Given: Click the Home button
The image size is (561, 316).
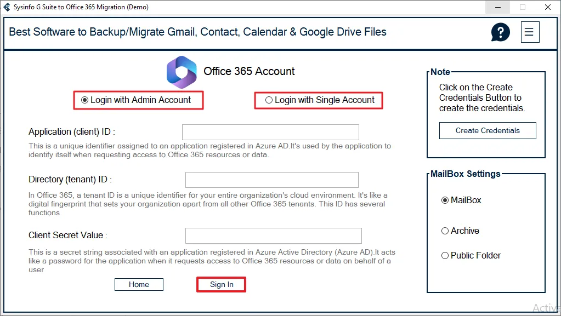Looking at the screenshot, I should (x=139, y=285).
